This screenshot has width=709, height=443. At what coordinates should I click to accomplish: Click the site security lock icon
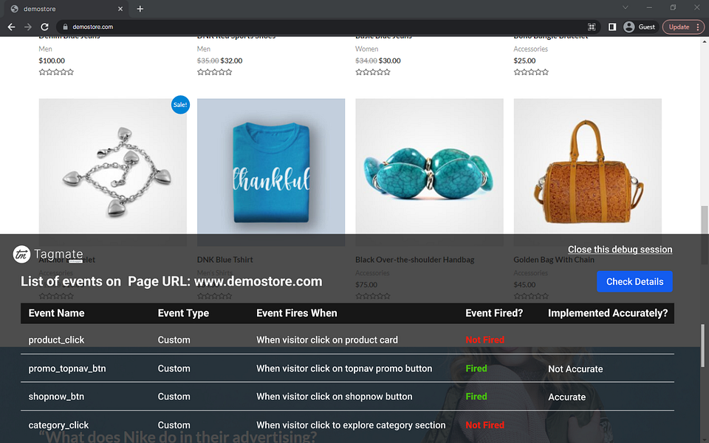click(x=66, y=27)
